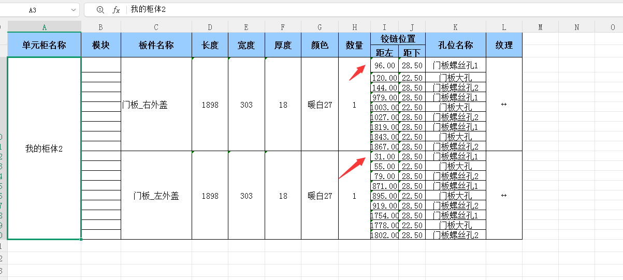Viewport: 623px width, 280px height.
Task: Select column K header
Action: [x=455, y=27]
